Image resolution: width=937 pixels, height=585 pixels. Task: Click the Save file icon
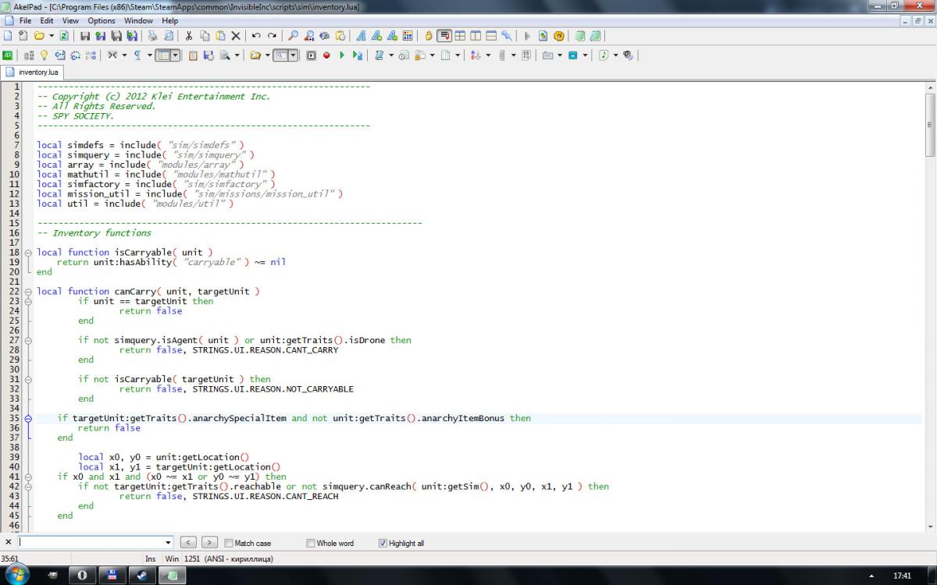click(85, 36)
